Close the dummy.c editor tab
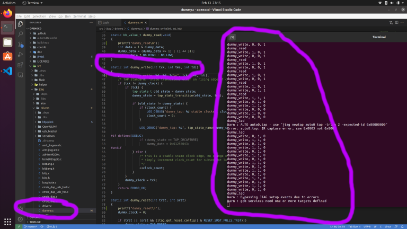 click(146, 23)
